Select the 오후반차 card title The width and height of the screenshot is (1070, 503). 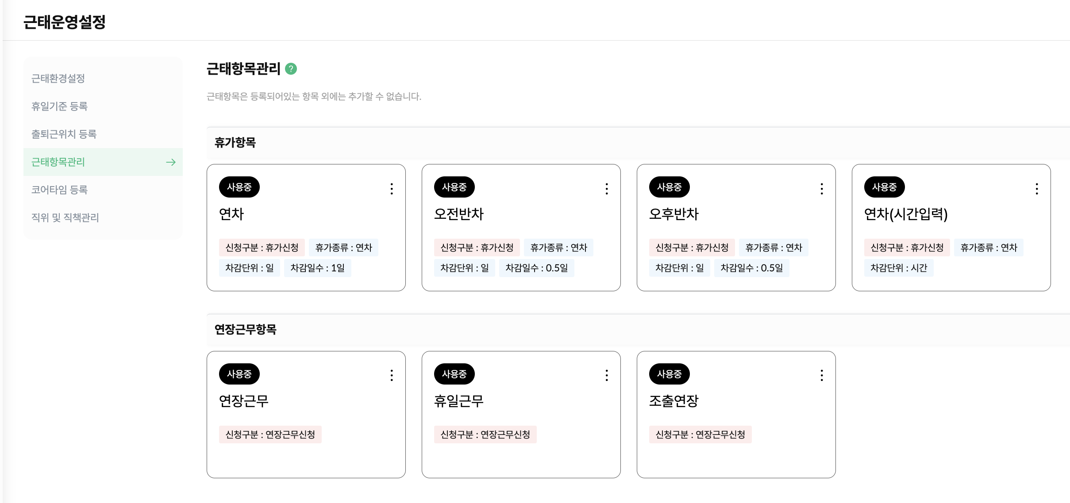tap(674, 214)
